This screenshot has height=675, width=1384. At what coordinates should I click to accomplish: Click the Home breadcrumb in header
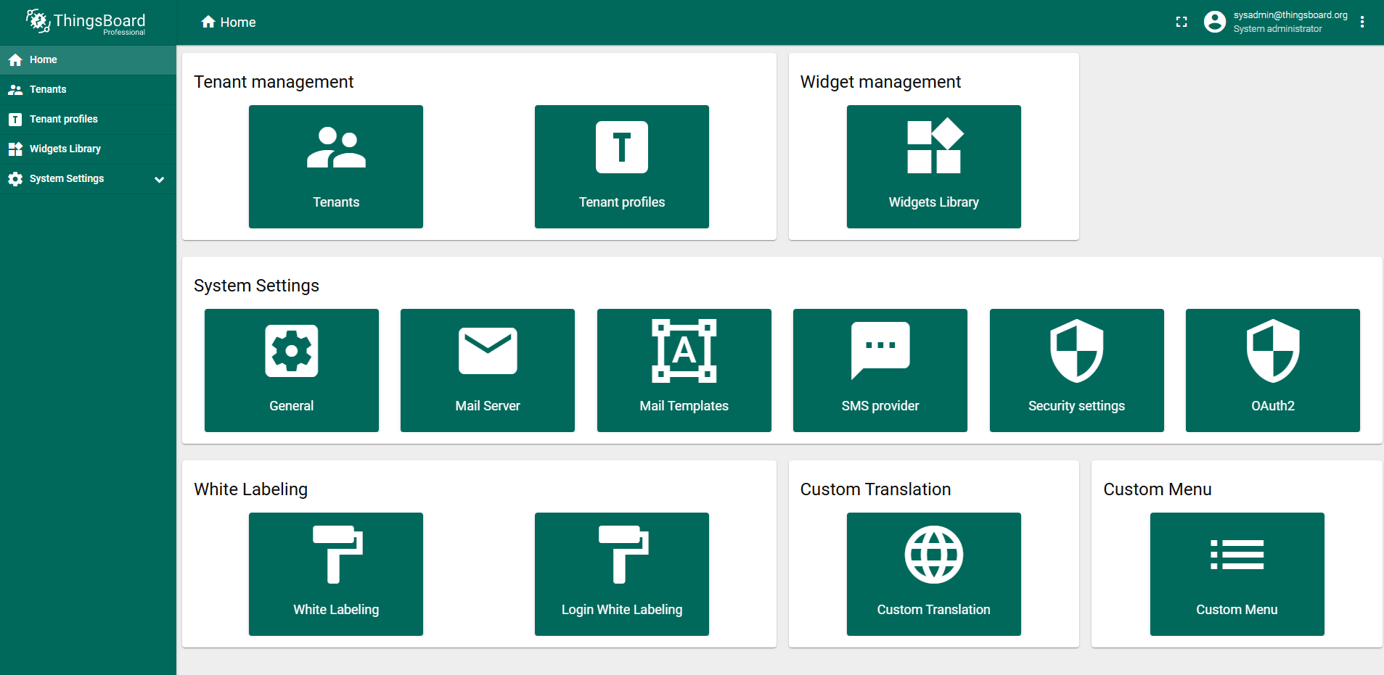click(x=229, y=22)
